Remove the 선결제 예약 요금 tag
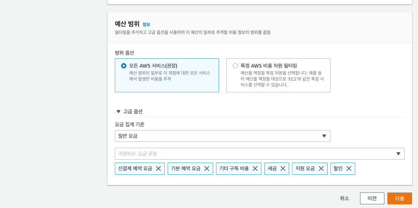 pyautogui.click(x=158, y=168)
